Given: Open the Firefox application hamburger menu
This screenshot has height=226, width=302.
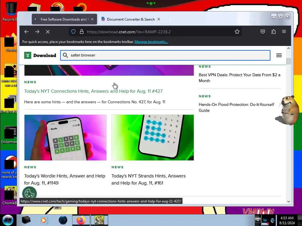Looking at the screenshot, I should tap(284, 31).
